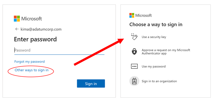
Task: Click the Microsoft four-square logo in the password dialog
Action: (17, 19)
